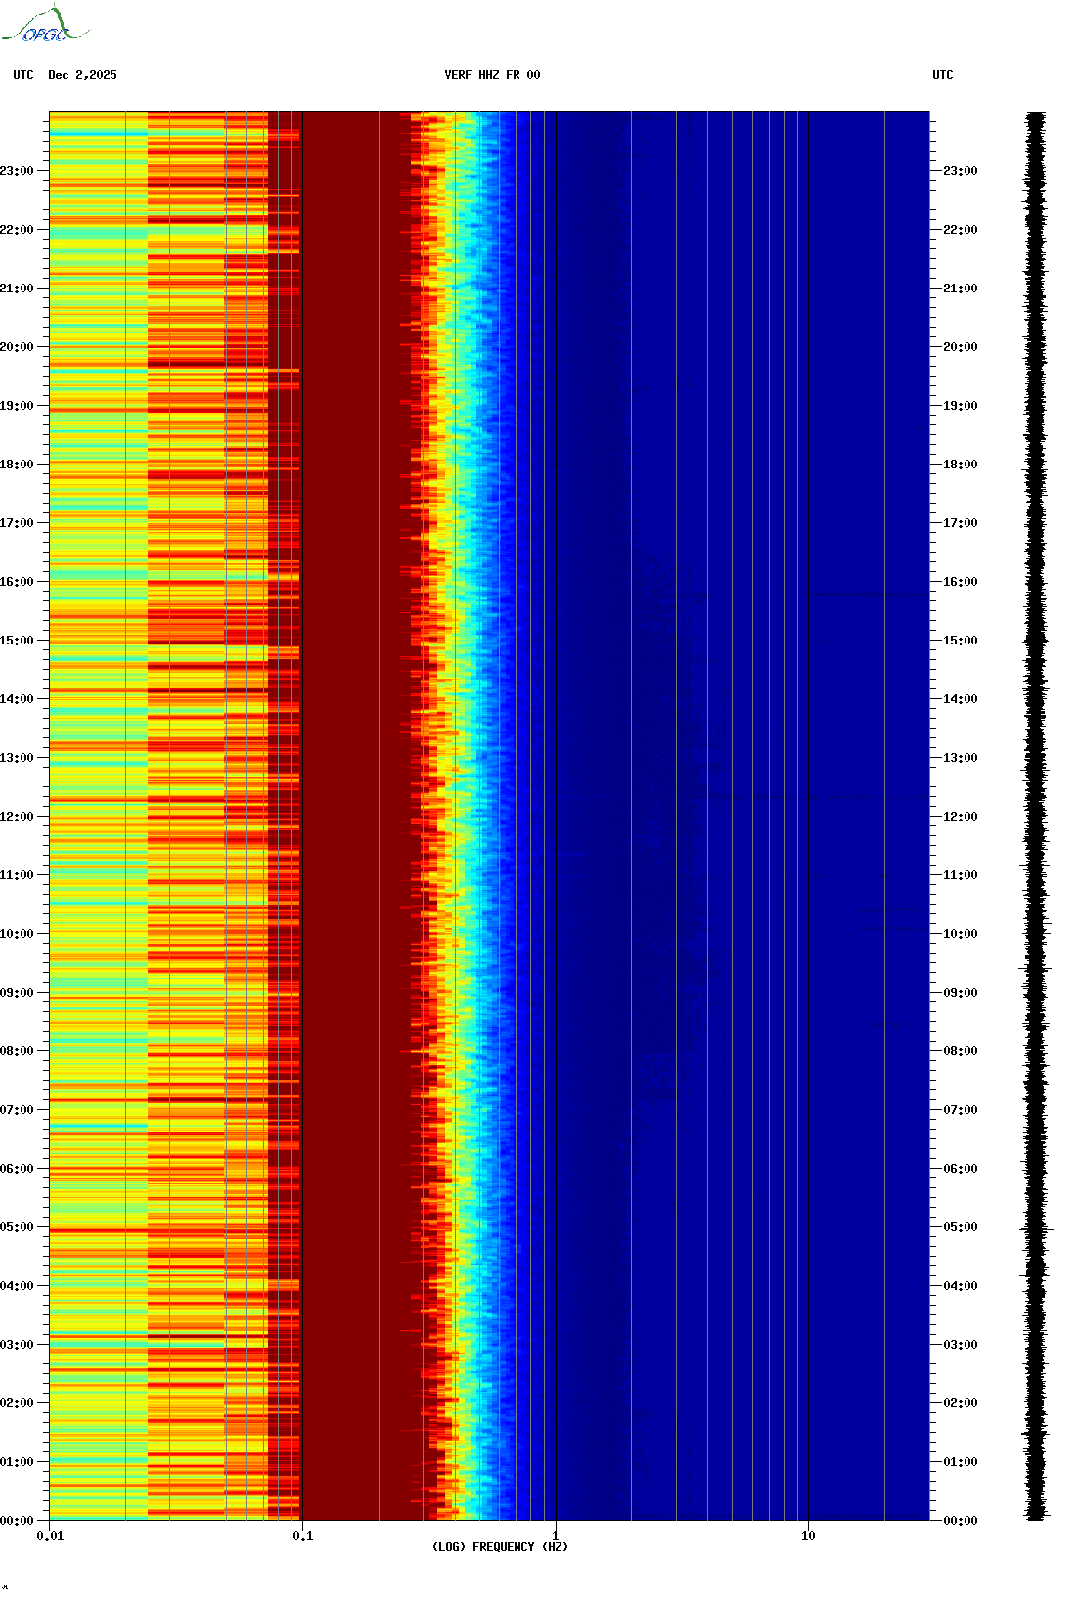This screenshot has width=1078, height=1598.
Task: Click the '10' frequency axis tick label
Action: [808, 1536]
